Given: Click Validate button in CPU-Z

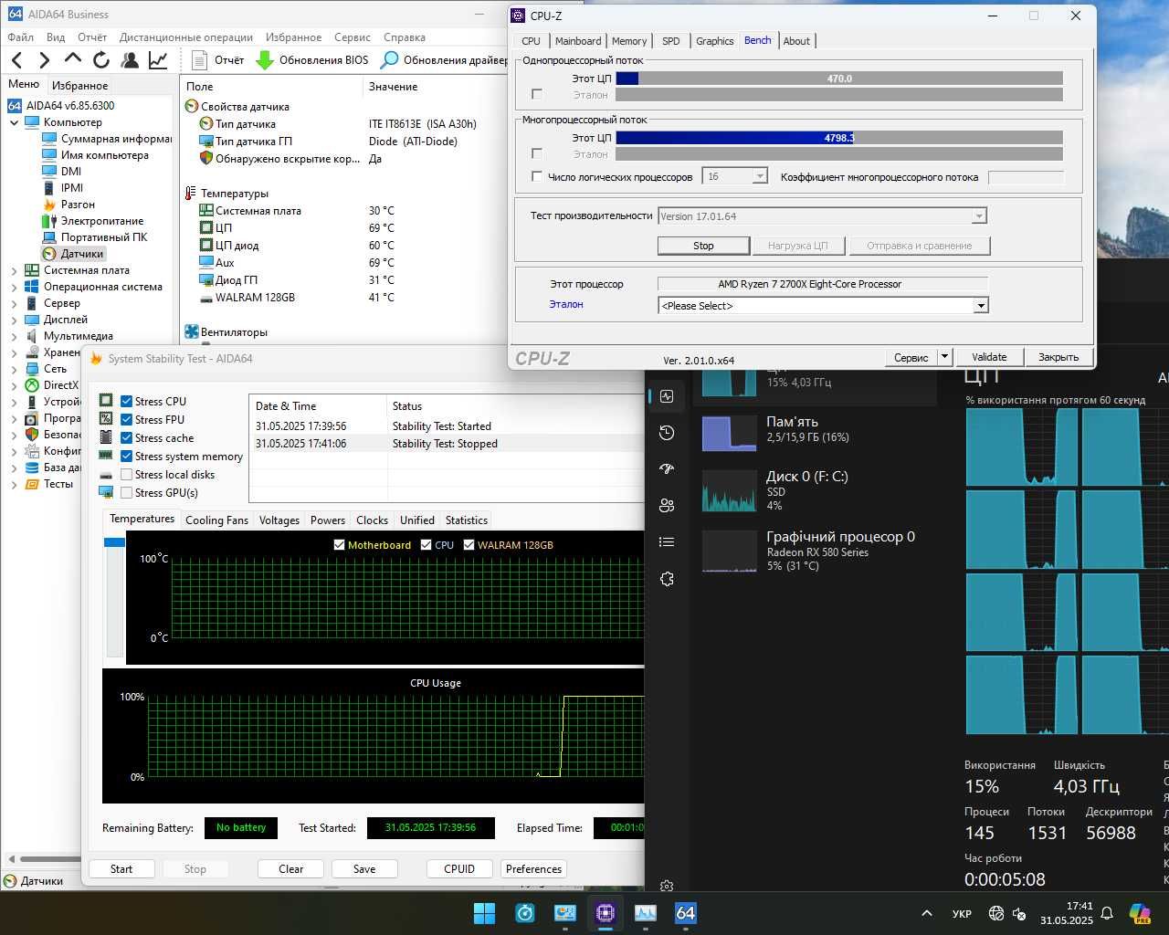Looking at the screenshot, I should (x=989, y=357).
